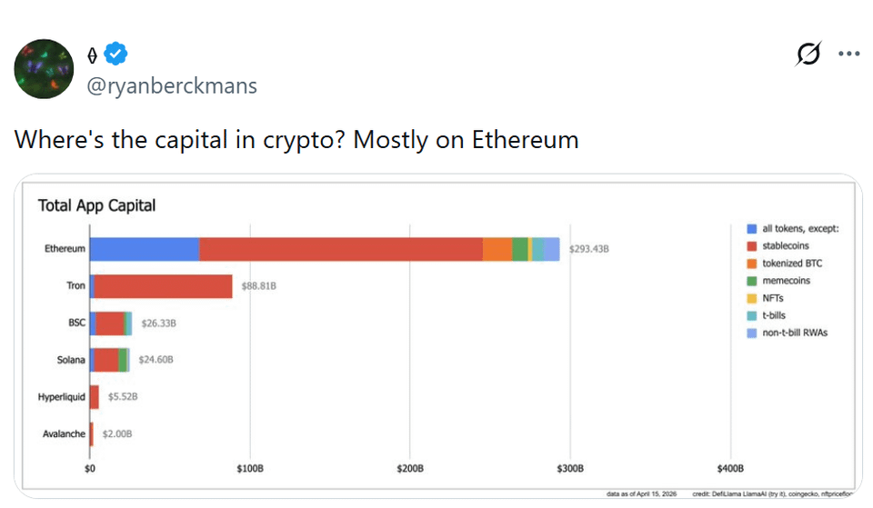Click the Grok slash icon
Viewport: 873px width, 508px height.
pos(808,55)
